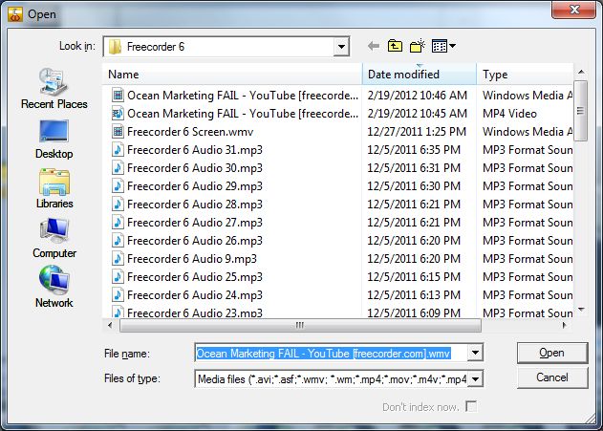This screenshot has height=431, width=603.
Task: Click the vertical scrollbar down arrow
Action: [581, 309]
